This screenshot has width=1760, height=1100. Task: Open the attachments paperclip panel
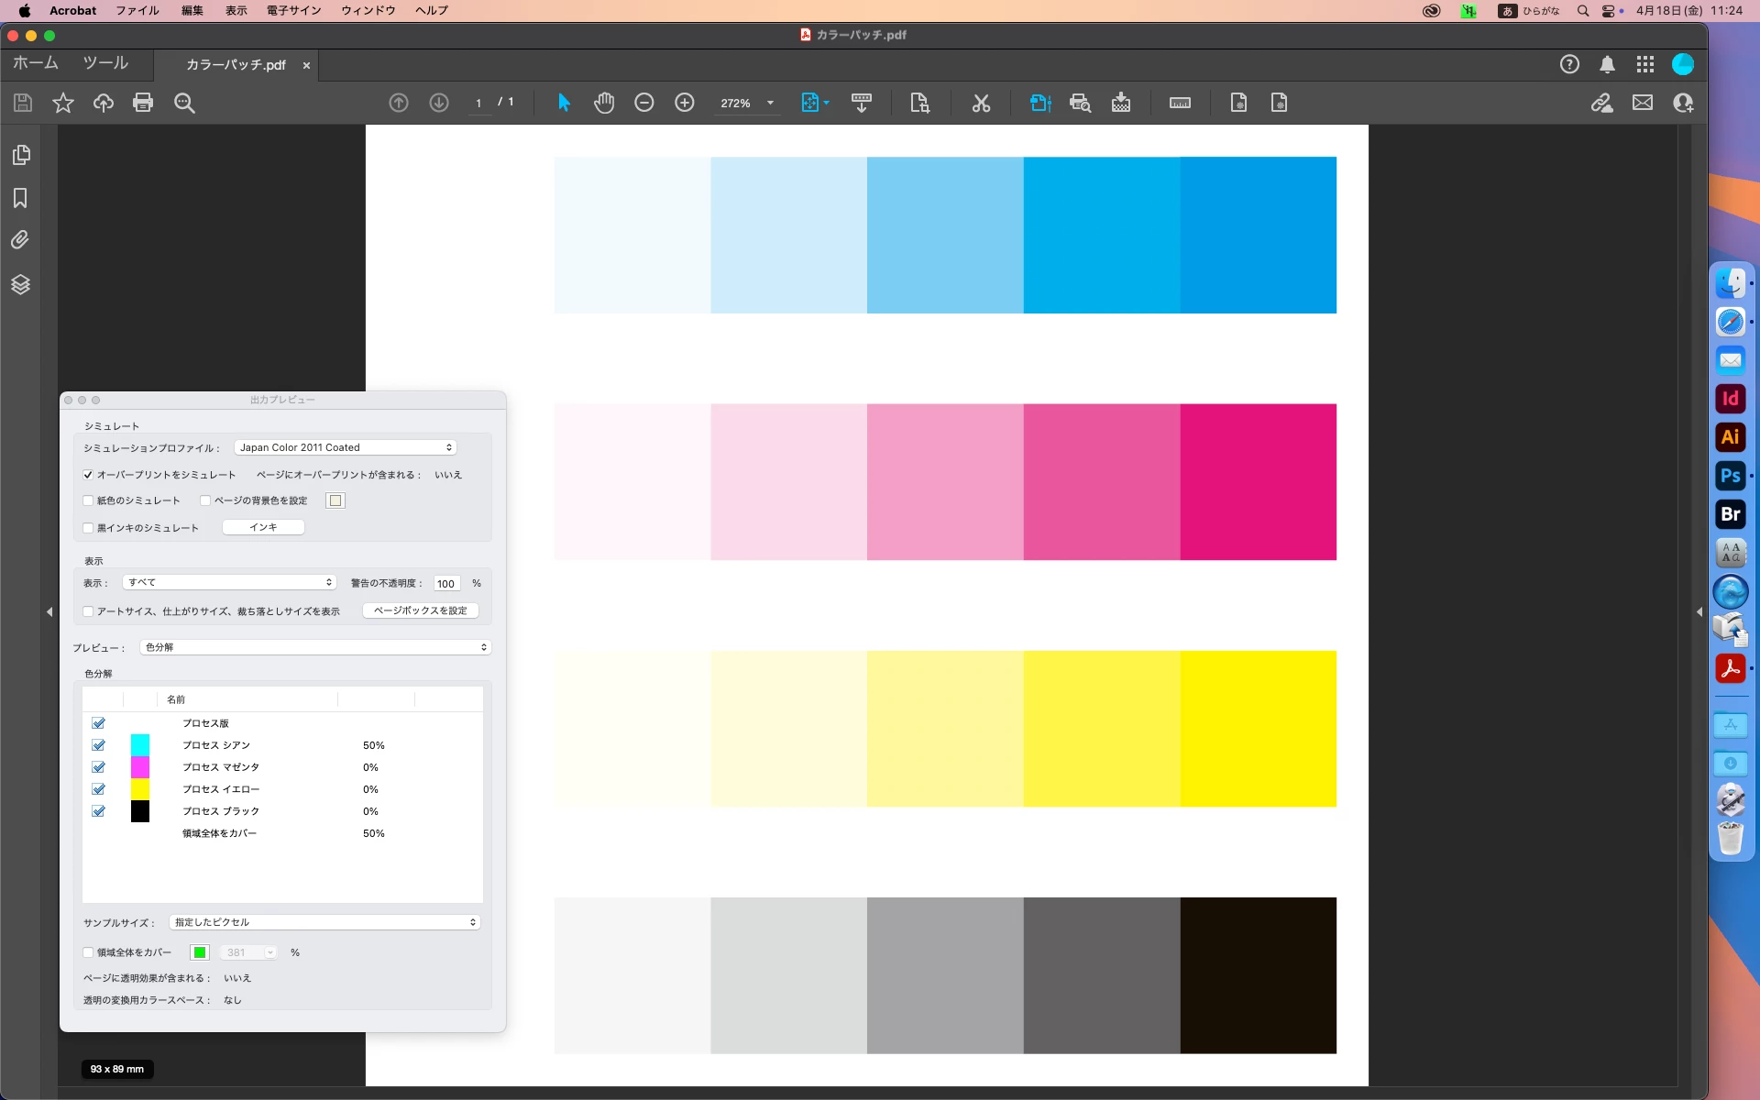click(20, 240)
